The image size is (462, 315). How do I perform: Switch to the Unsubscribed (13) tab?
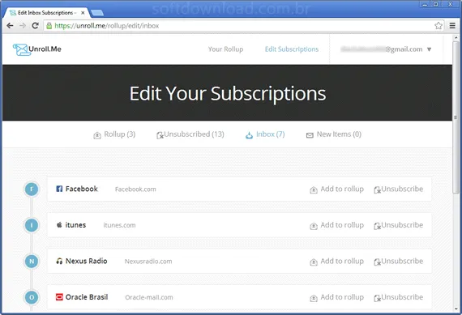[x=190, y=134]
